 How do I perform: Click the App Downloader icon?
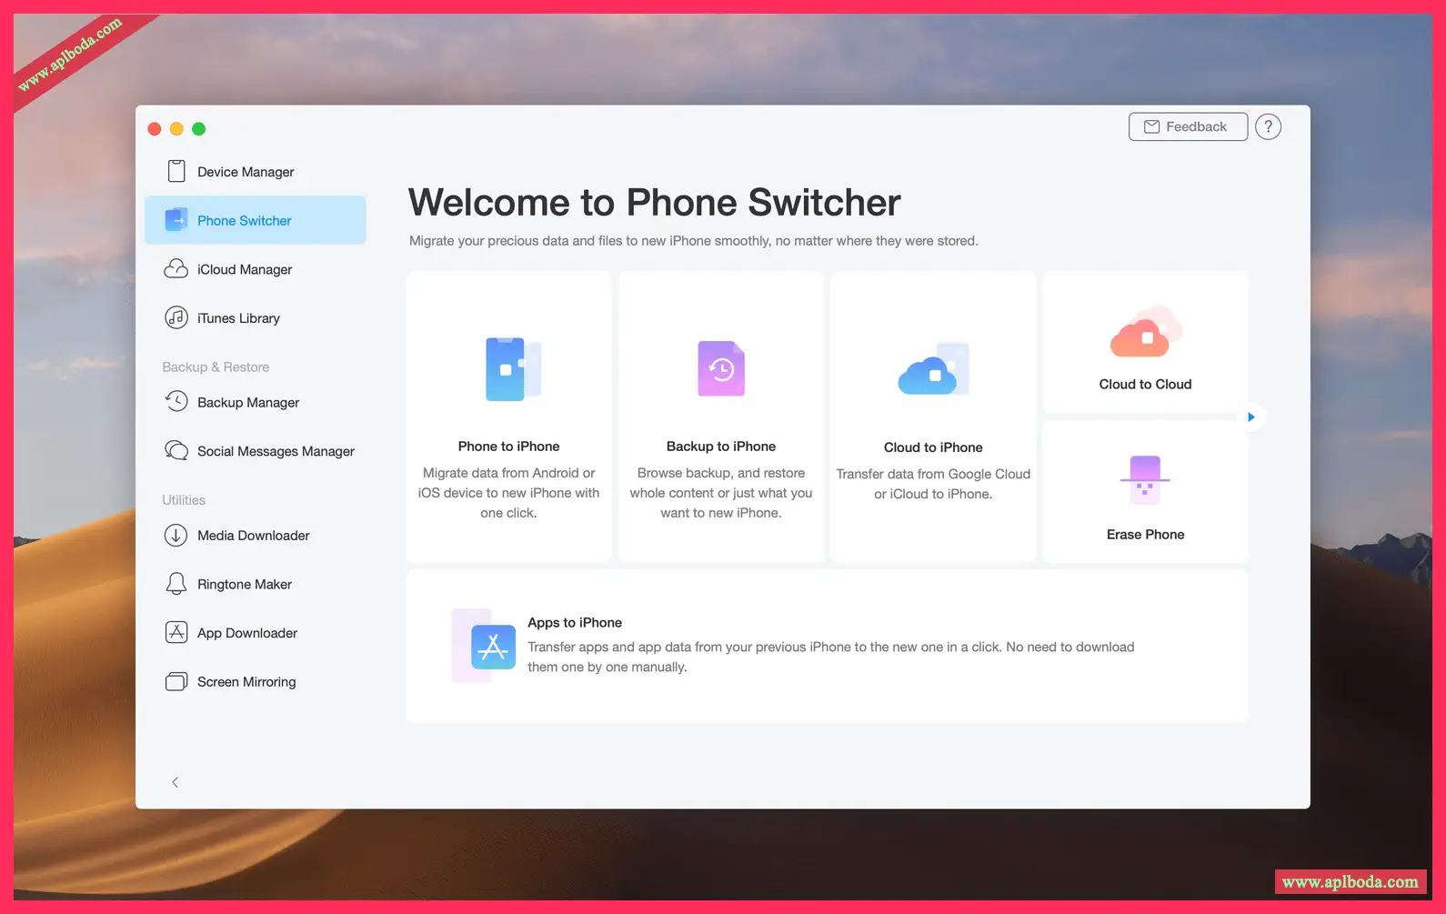click(x=176, y=632)
